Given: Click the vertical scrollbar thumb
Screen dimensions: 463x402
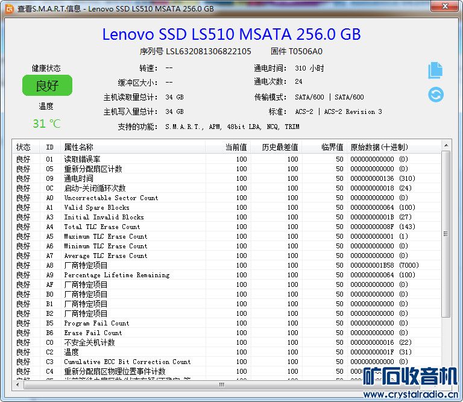Looking at the screenshot, I should [x=446, y=234].
